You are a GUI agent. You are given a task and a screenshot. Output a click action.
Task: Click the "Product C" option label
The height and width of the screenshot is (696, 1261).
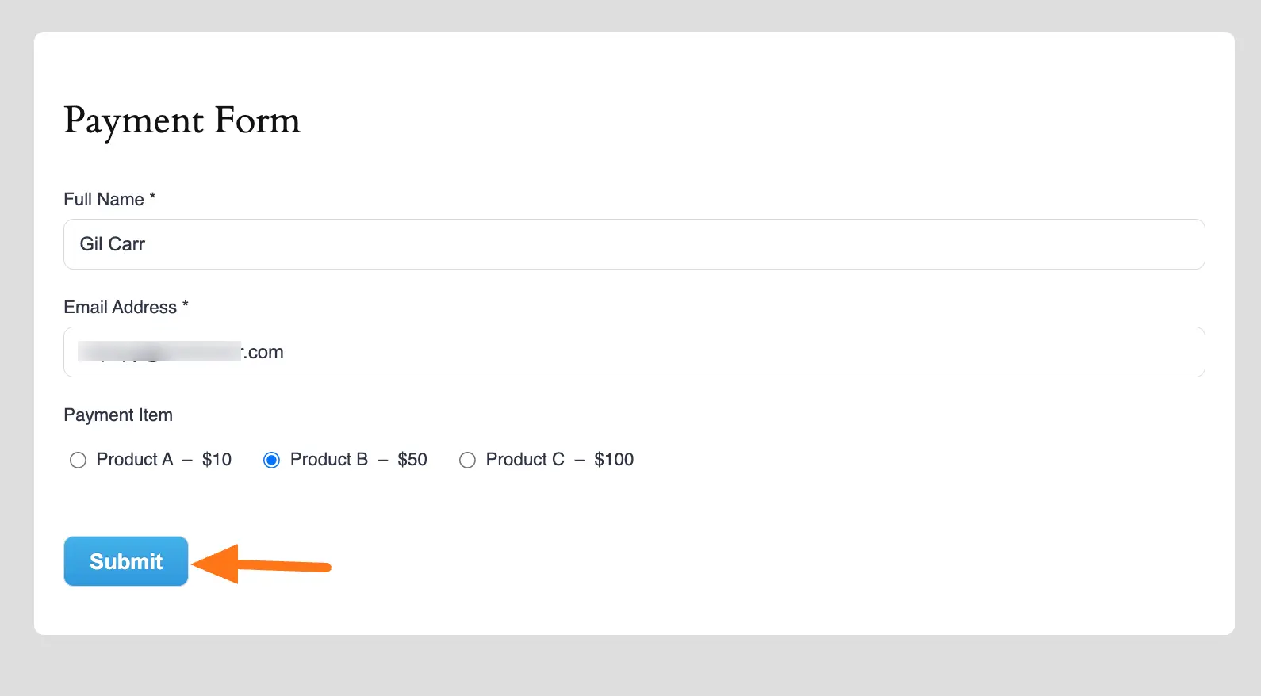(525, 460)
